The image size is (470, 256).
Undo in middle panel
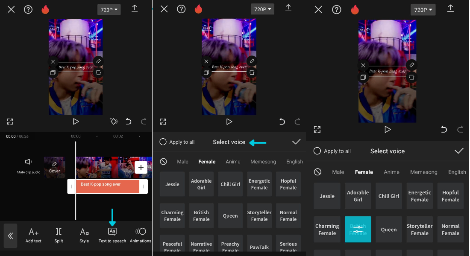(x=282, y=121)
